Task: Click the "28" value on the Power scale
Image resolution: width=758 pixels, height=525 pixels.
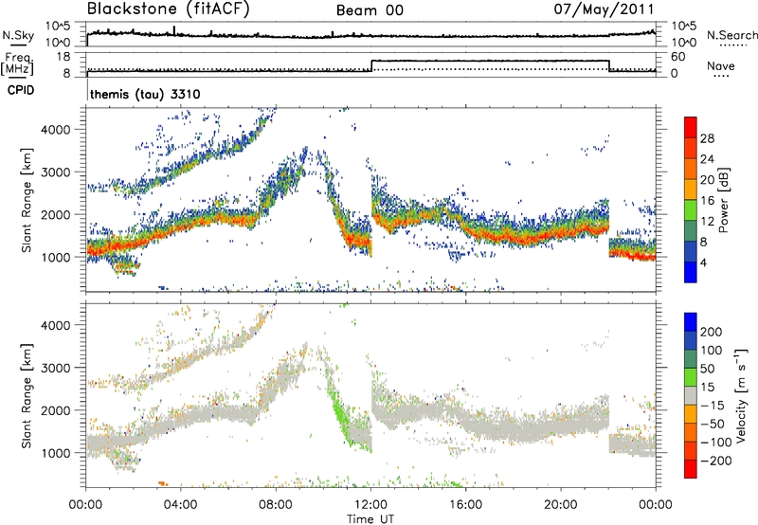Action: pyautogui.click(x=707, y=138)
